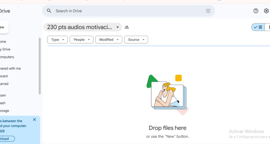Open Storage in the sidebar

4,111
